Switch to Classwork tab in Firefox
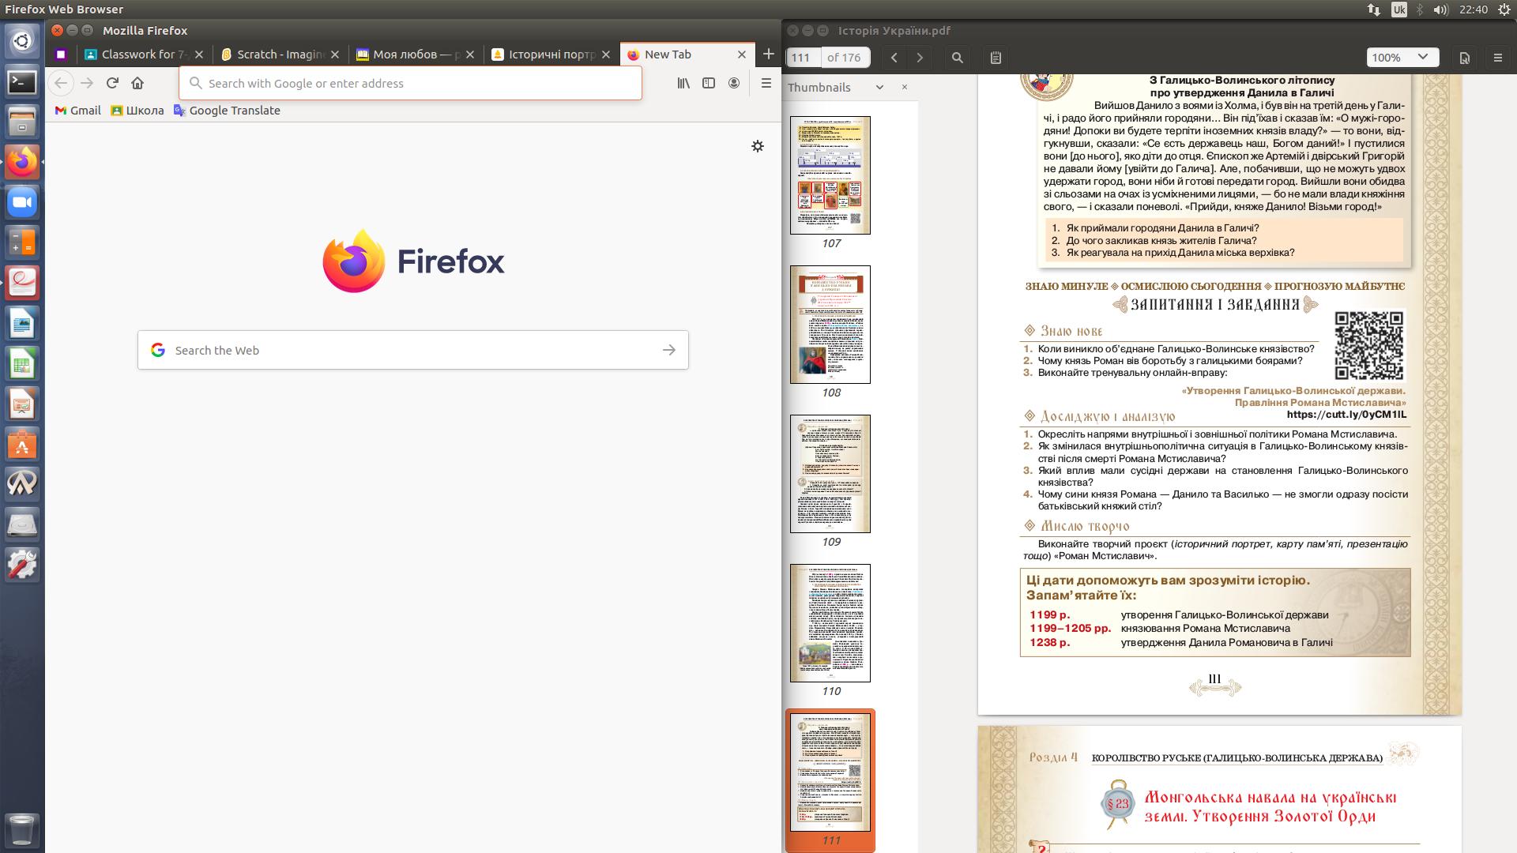 coord(143,54)
